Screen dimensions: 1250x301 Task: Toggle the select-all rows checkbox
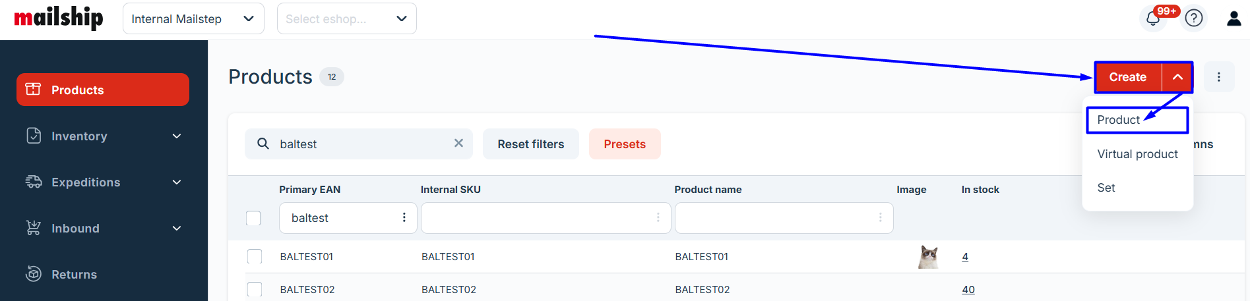tap(253, 218)
